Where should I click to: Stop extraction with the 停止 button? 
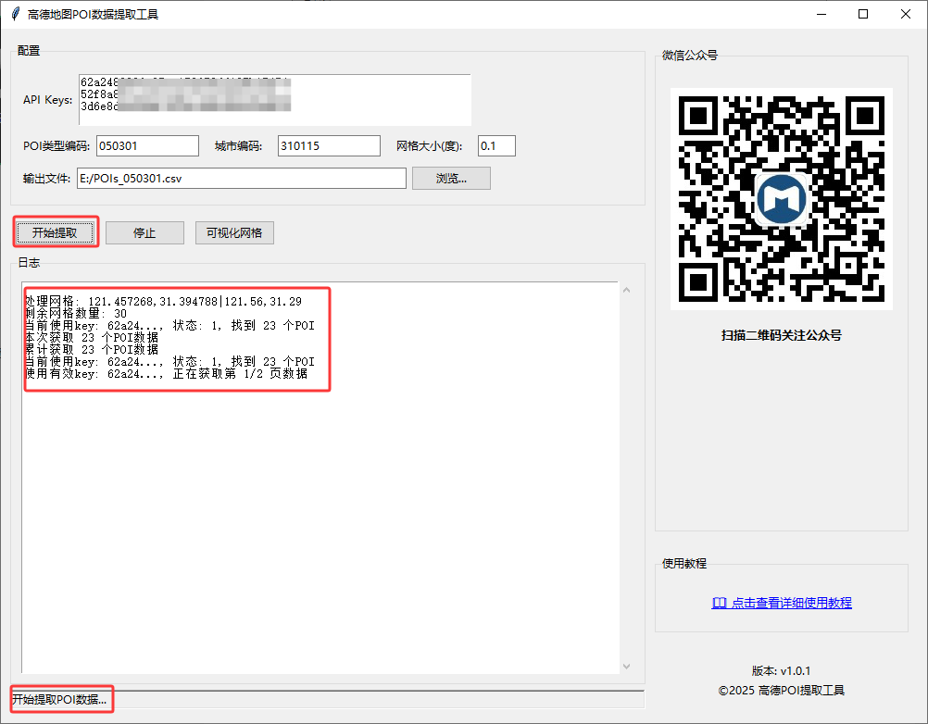(x=144, y=233)
